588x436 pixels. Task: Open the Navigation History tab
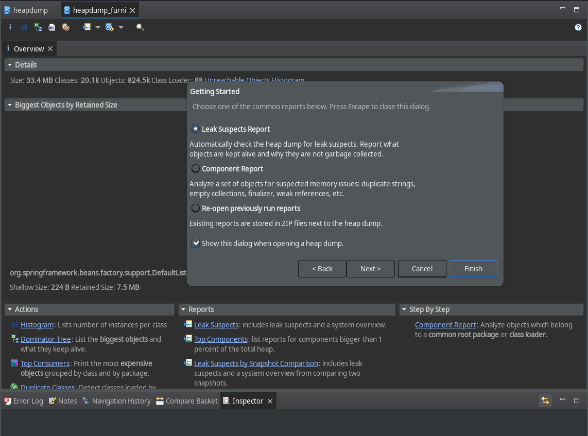(x=117, y=401)
